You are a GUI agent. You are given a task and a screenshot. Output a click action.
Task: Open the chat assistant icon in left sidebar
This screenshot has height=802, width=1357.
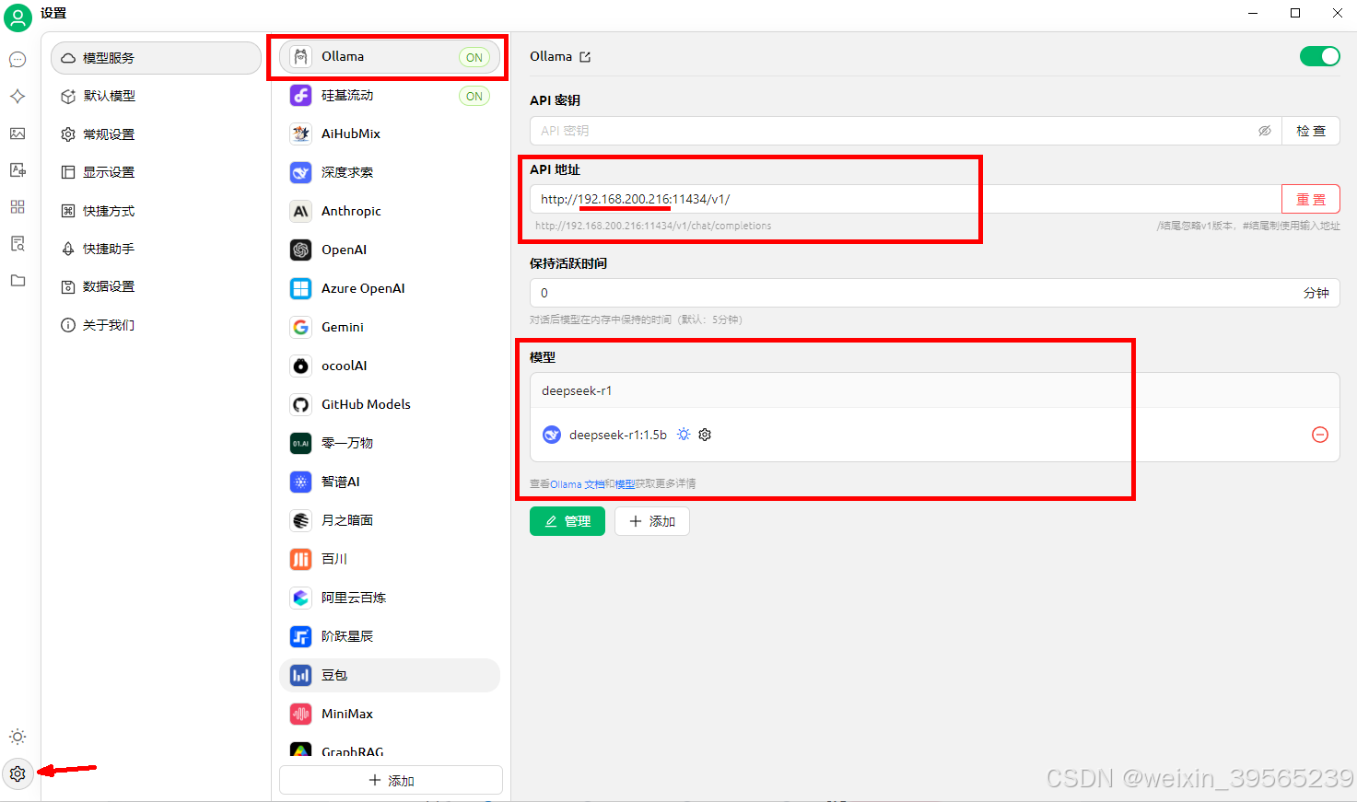pos(18,60)
